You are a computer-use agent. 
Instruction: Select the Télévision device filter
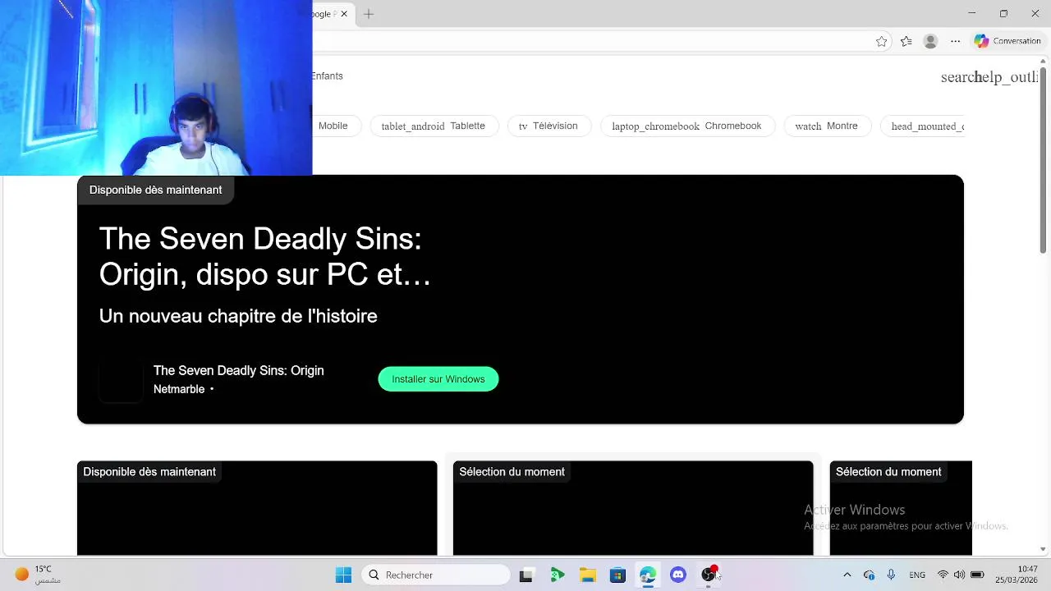(548, 126)
